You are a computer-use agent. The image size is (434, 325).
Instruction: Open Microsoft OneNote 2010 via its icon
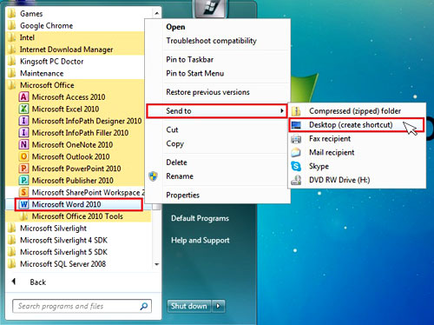(x=23, y=144)
